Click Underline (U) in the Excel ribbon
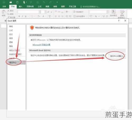The height and width of the screenshot is (120, 132). [x=26, y=16]
